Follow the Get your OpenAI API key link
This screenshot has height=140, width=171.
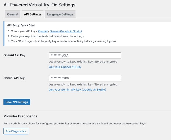coord(65,67)
